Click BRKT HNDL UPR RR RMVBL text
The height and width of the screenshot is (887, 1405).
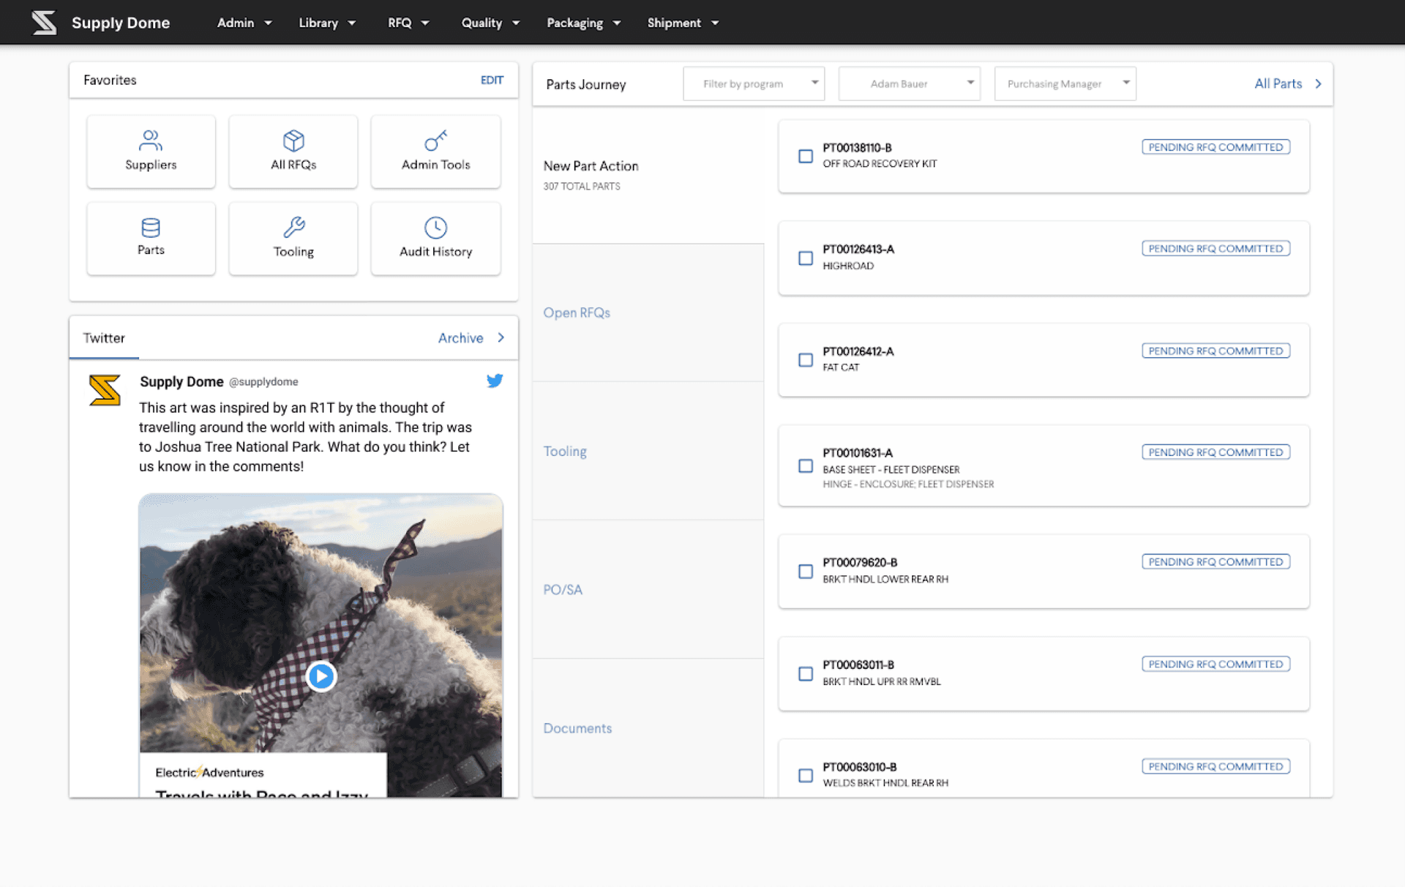click(x=882, y=681)
